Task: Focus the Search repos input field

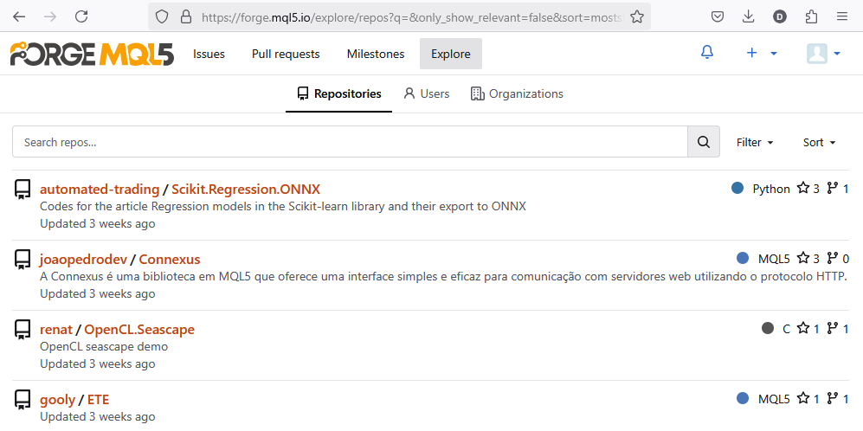Action: coord(350,142)
